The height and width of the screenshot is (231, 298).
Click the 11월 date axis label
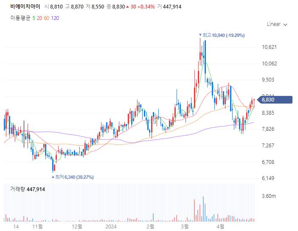(x=38, y=226)
